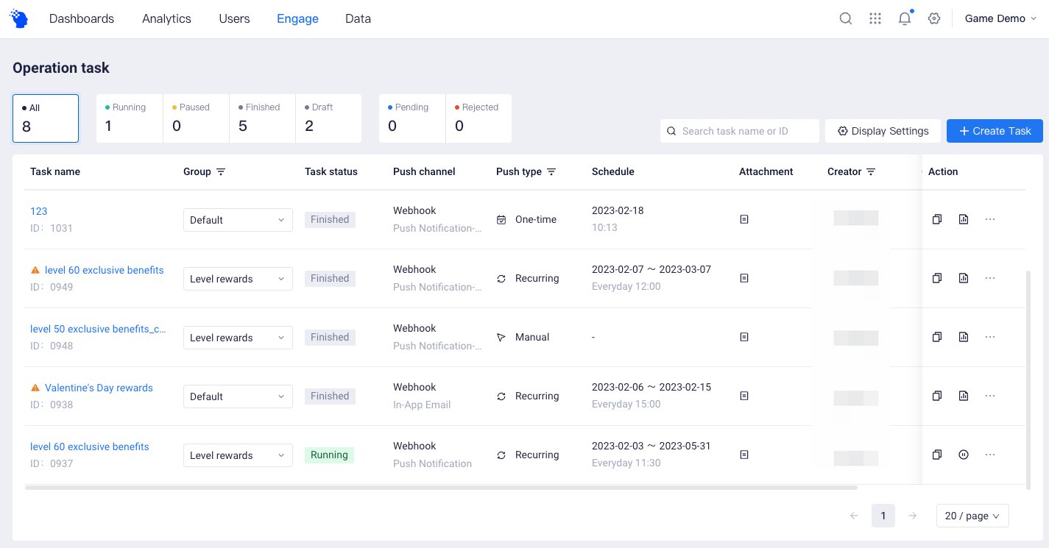
Task: Switch to the Analytics navigation tab
Action: (x=166, y=18)
